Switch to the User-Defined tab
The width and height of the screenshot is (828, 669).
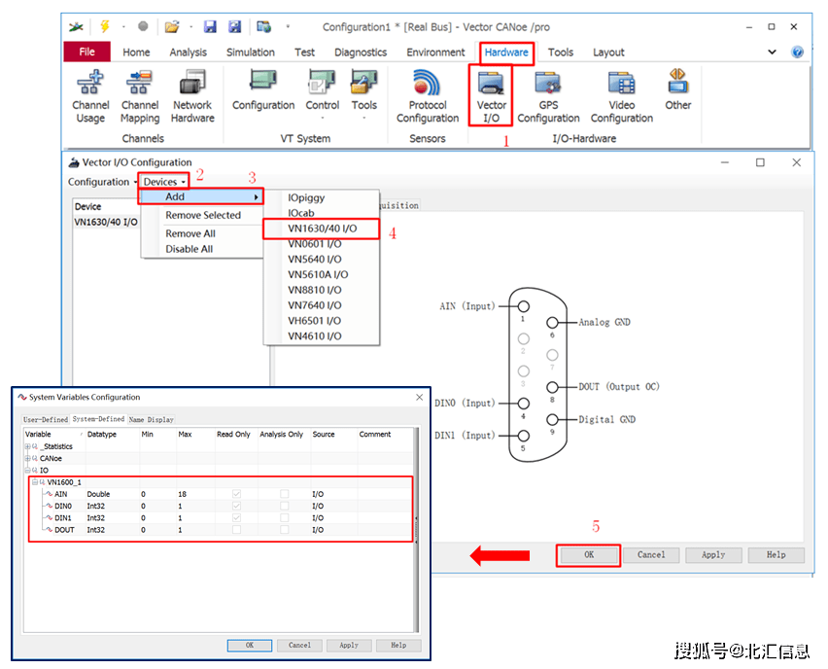(x=46, y=419)
